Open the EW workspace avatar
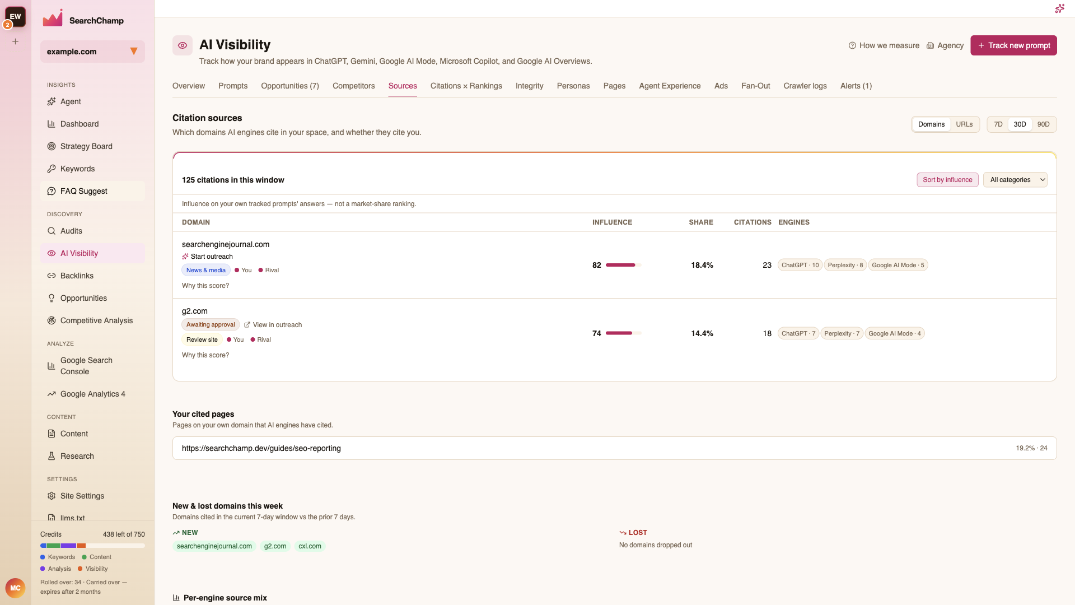1075x605 pixels. click(x=15, y=17)
